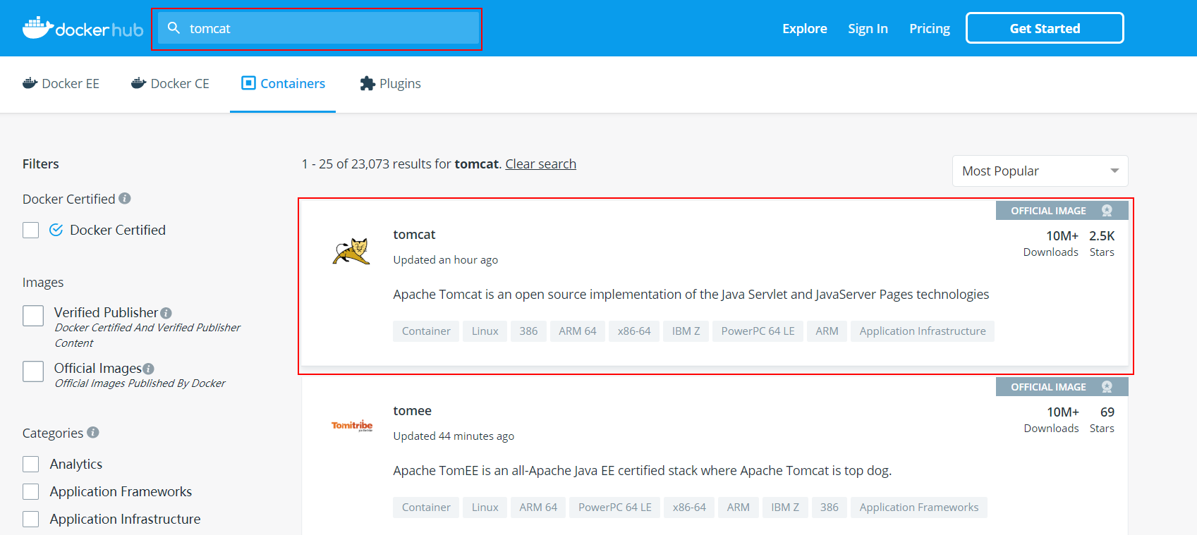The image size is (1197, 535).
Task: Click the Container tag on tomcat card
Action: (x=426, y=331)
